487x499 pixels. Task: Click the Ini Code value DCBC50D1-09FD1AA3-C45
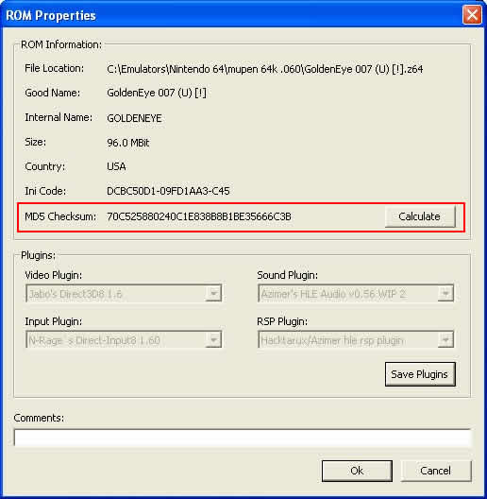click(x=168, y=191)
